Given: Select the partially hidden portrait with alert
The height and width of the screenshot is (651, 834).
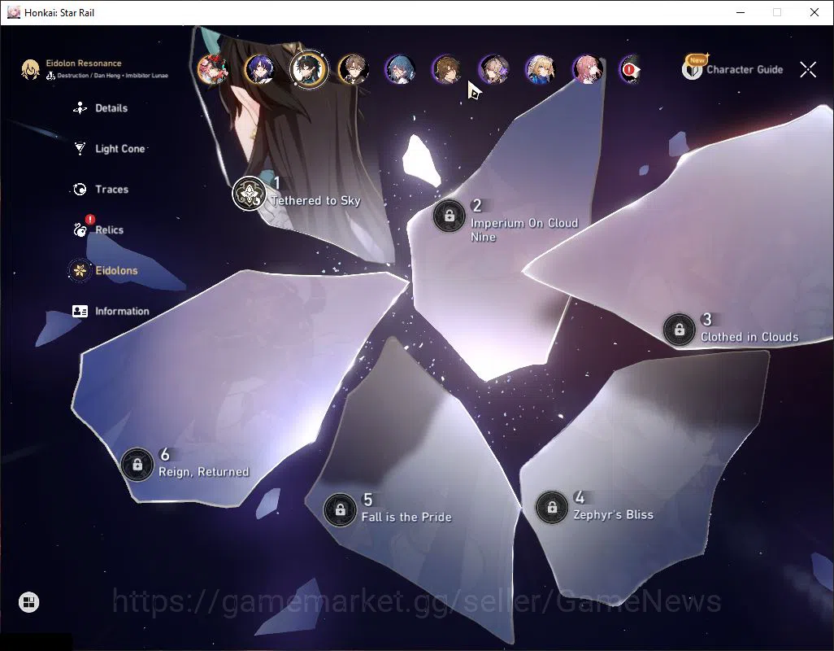Looking at the screenshot, I should [630, 69].
